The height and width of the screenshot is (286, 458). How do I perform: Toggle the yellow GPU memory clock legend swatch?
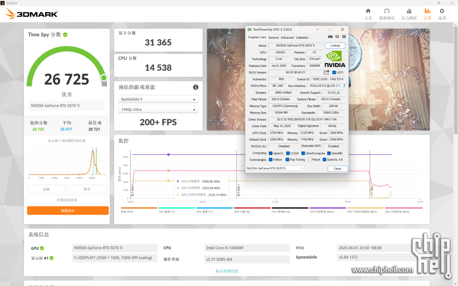[365, 208]
